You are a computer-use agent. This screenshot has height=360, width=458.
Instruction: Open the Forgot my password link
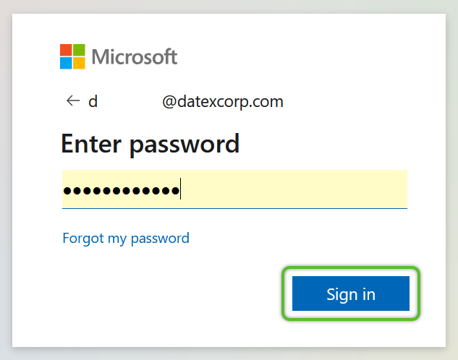pos(126,239)
